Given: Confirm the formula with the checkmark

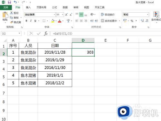Looking at the screenshot, I should coord(39,34).
